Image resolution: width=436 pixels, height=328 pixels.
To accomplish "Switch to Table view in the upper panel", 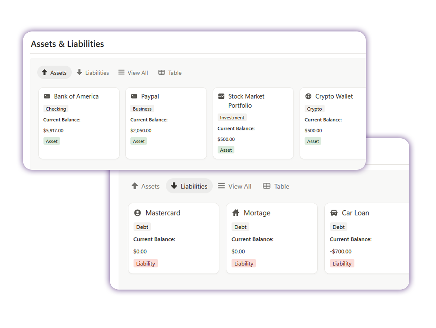I will (170, 73).
